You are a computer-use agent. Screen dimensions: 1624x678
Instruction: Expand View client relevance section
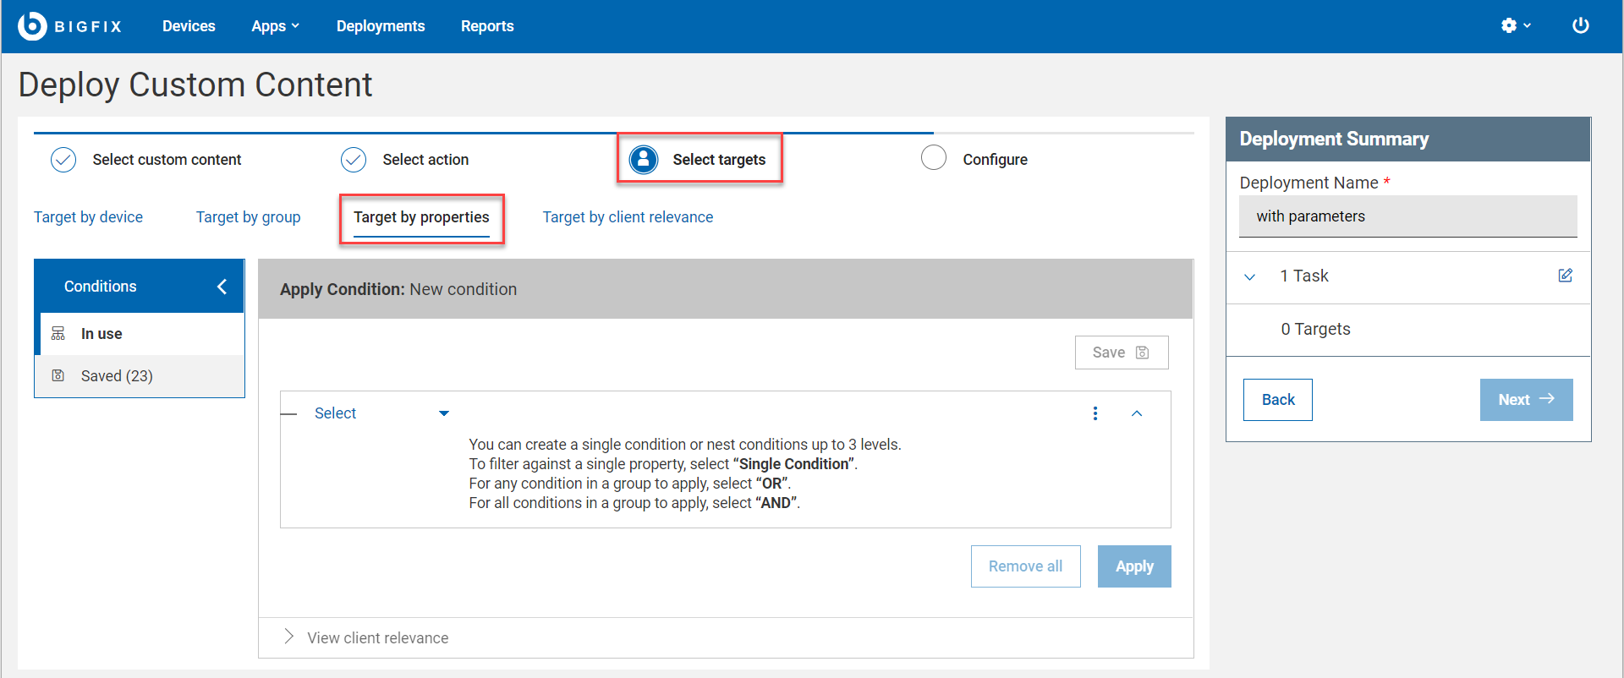click(x=289, y=637)
